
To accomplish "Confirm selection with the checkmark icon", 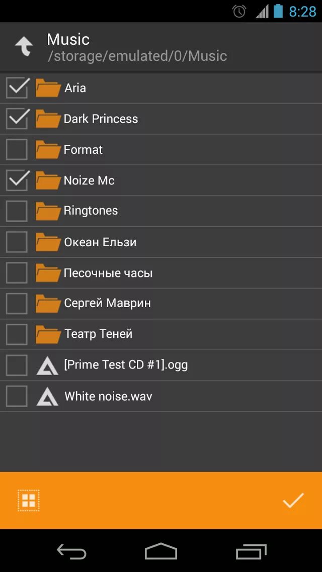I will click(293, 500).
